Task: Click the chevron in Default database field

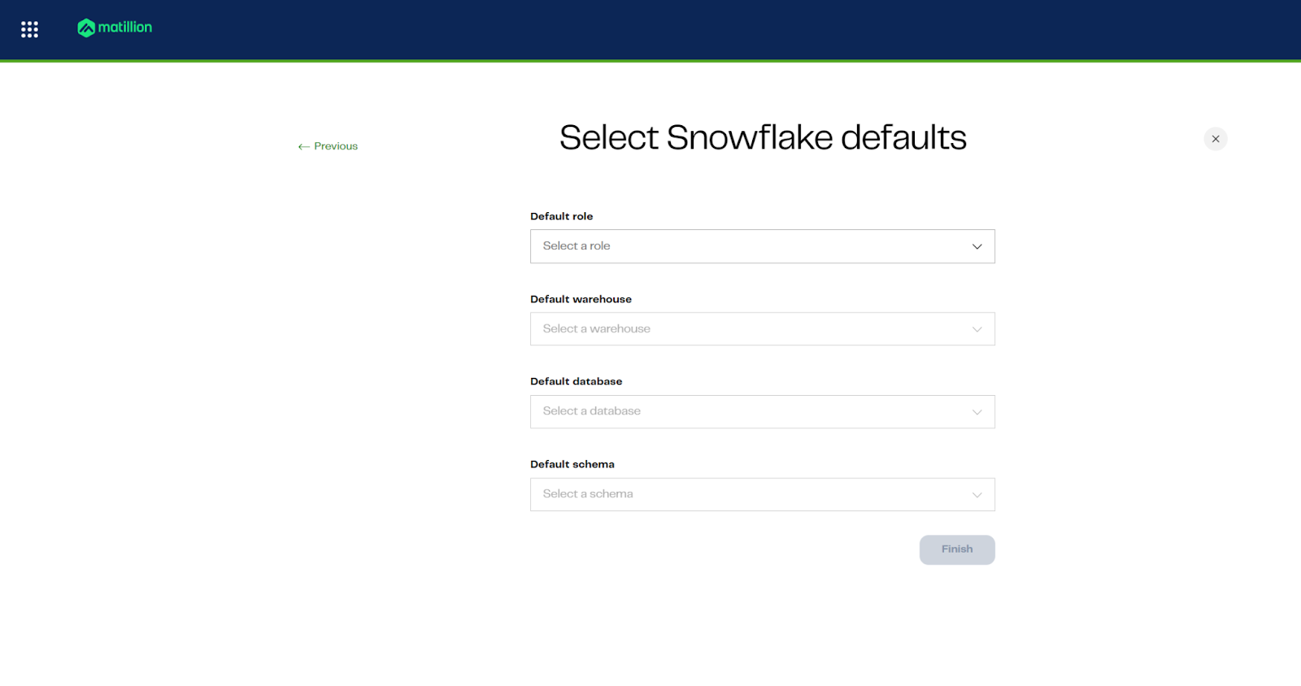Action: [977, 412]
